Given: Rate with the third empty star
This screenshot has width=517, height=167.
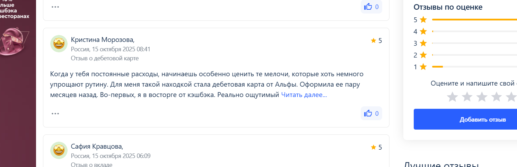Looking at the screenshot, I should [482, 97].
